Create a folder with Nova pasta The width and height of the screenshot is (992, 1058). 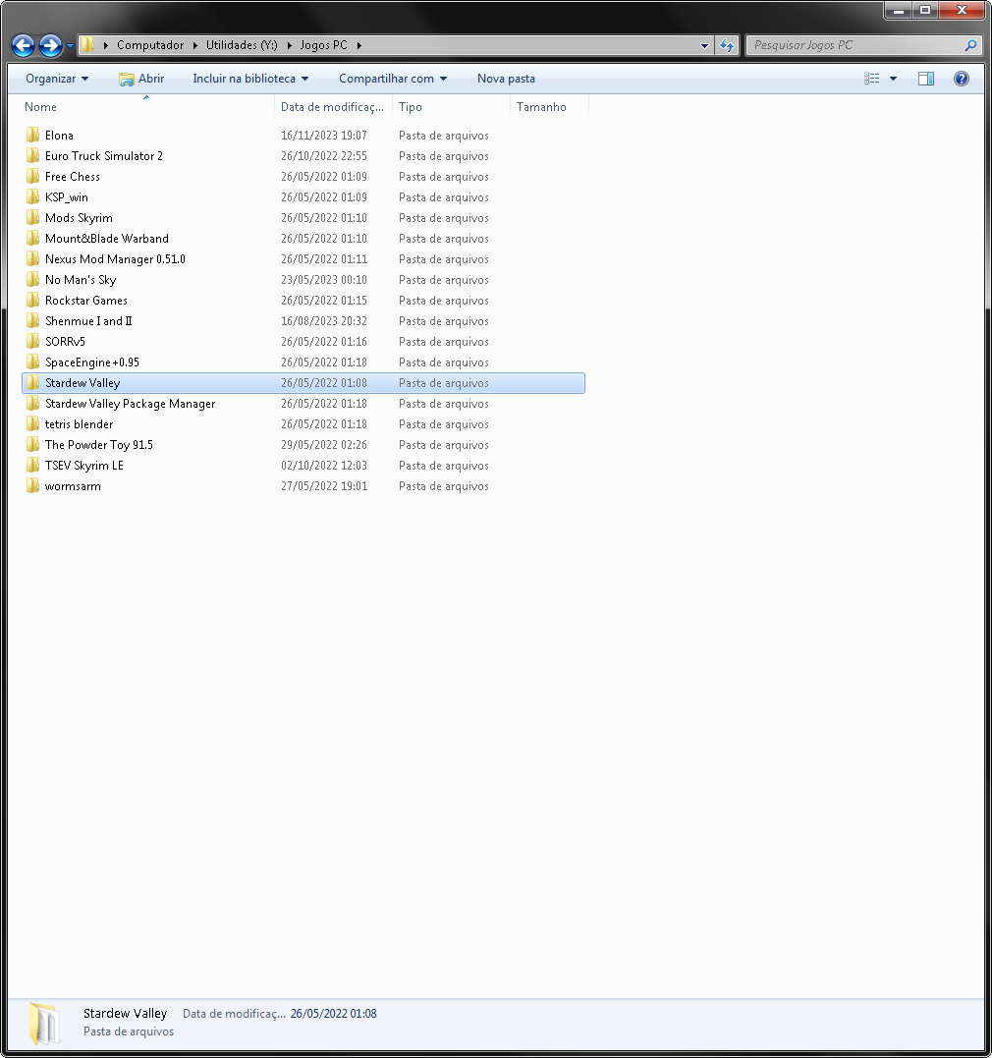tap(506, 79)
